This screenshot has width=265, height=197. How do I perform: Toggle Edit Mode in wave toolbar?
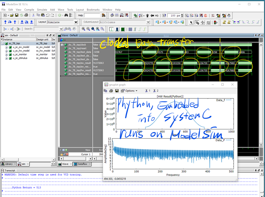[x=208, y=22]
